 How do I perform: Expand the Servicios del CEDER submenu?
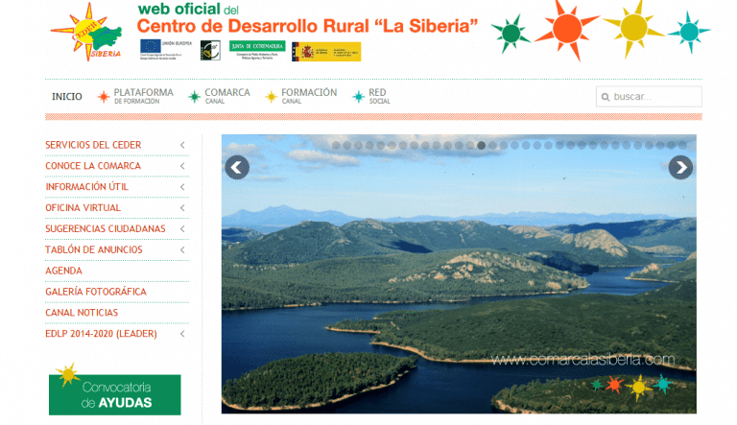tap(182, 145)
